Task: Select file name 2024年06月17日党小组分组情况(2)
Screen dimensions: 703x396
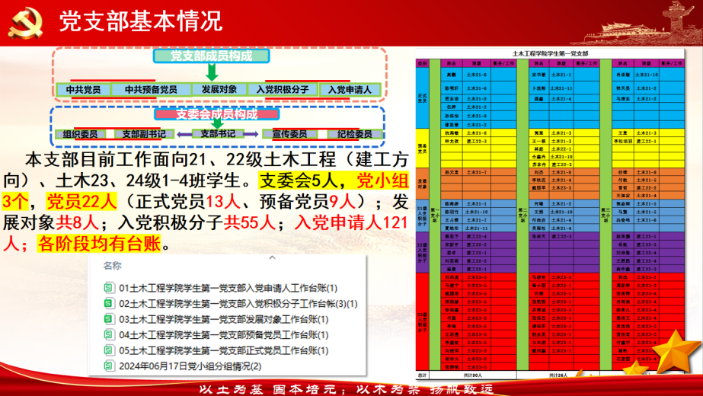Action: coord(190,366)
